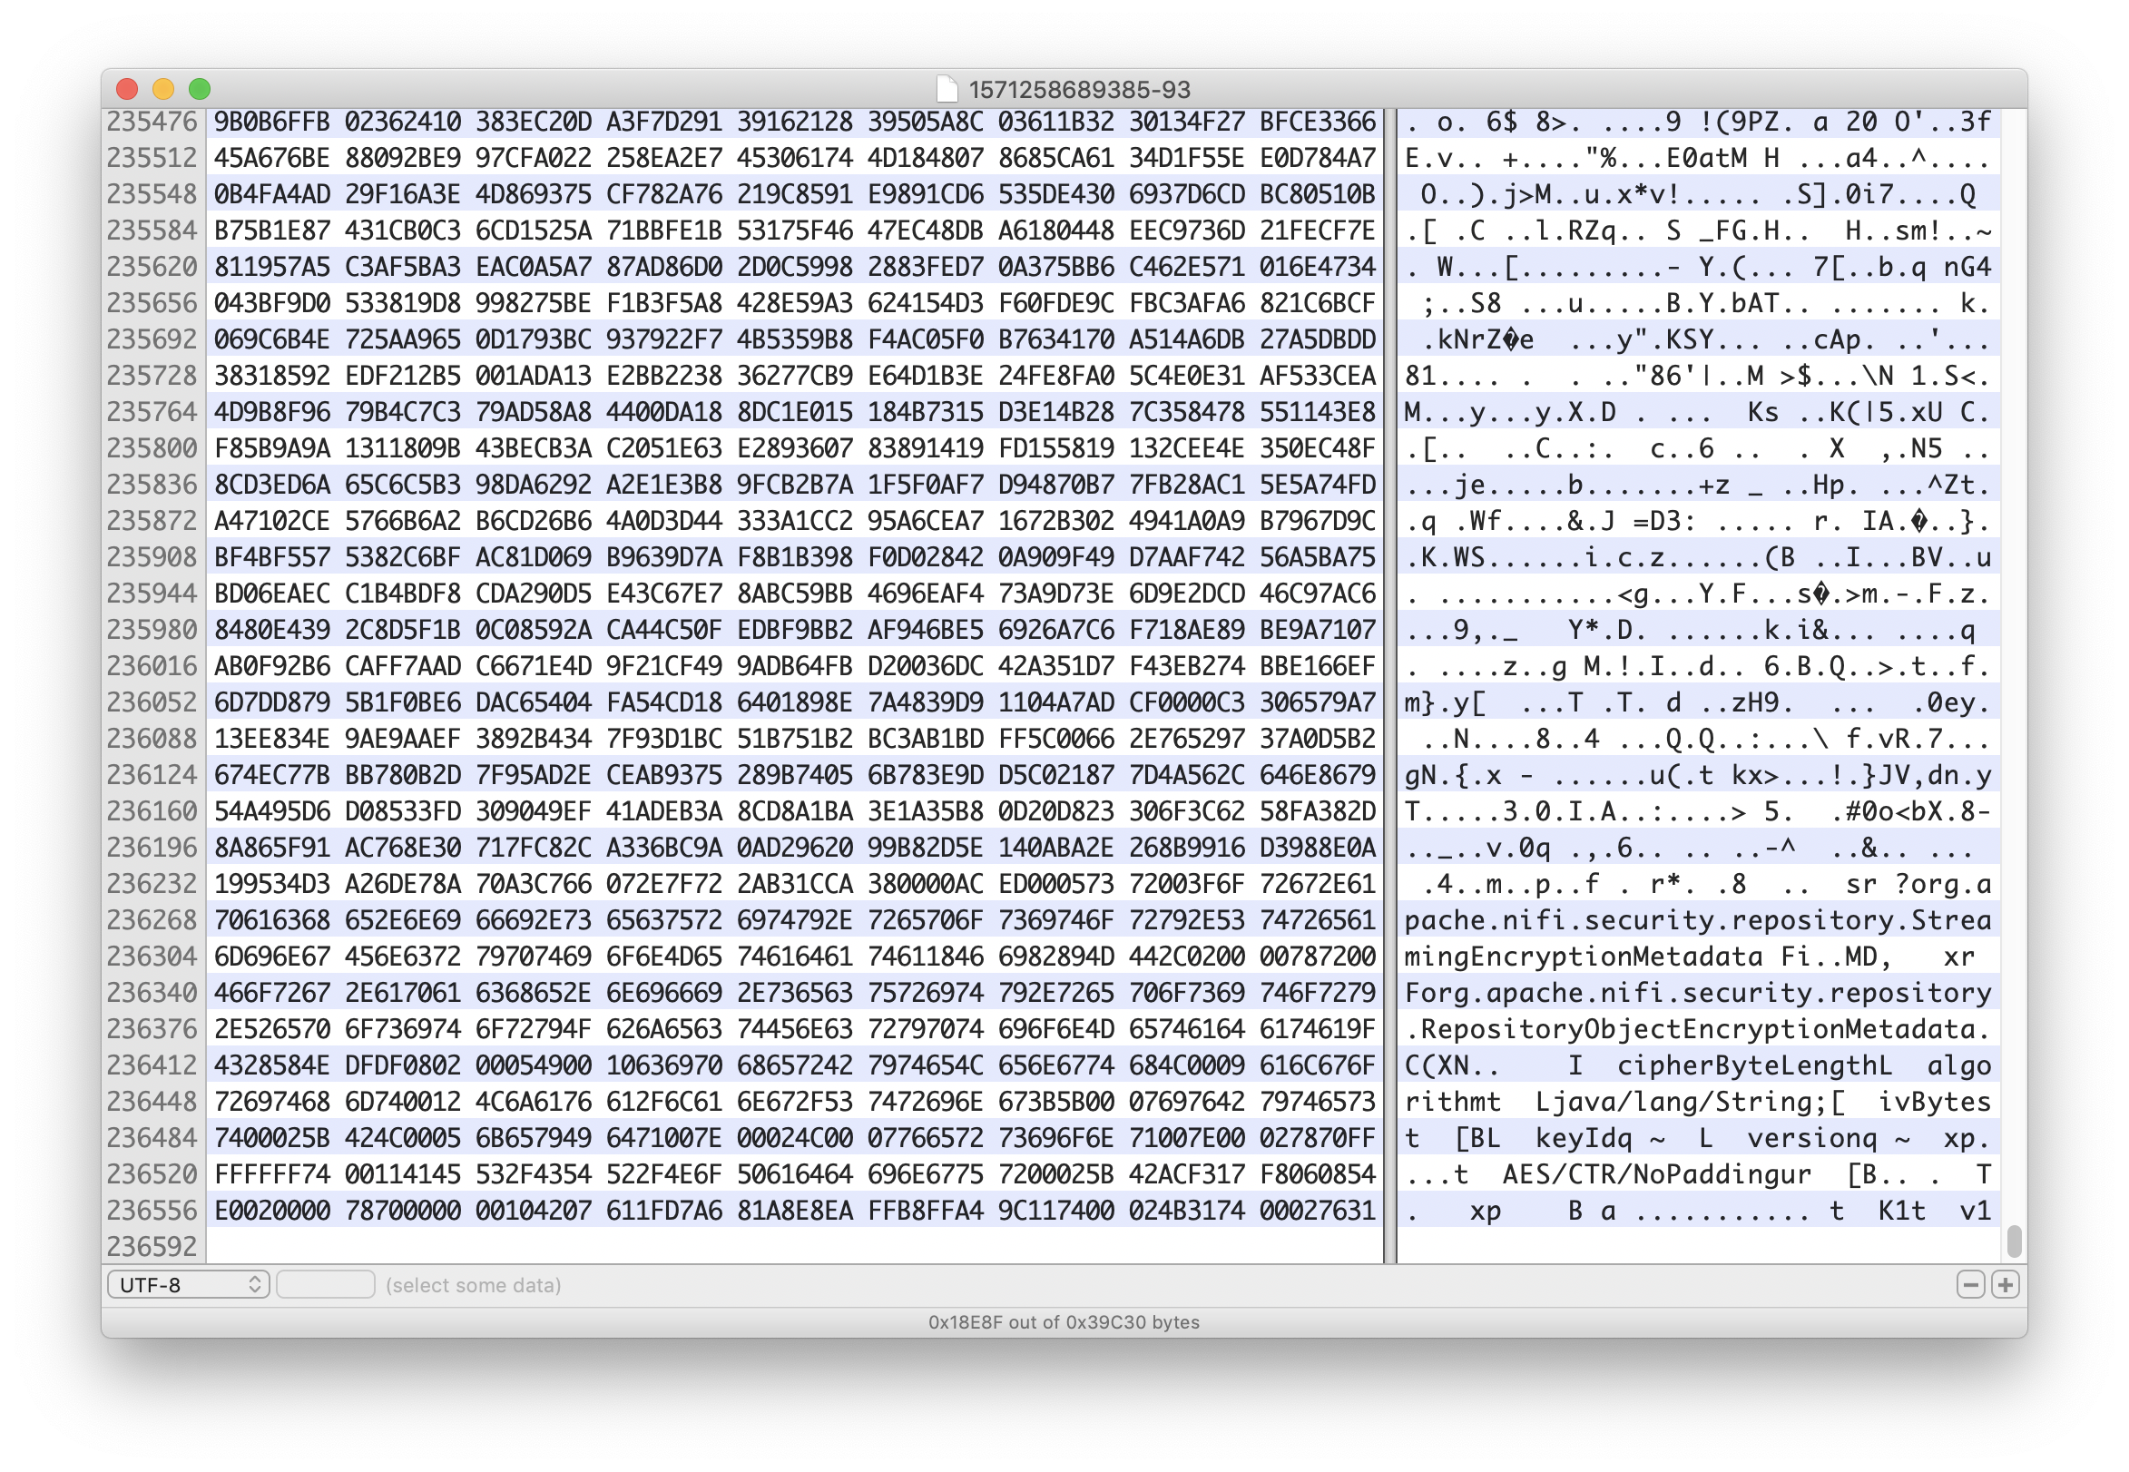Click the divider between hex and text columns

(x=1389, y=682)
